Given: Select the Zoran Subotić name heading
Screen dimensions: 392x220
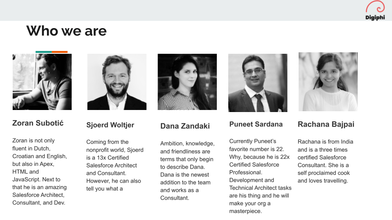Looking at the screenshot, I should pos(38,123).
